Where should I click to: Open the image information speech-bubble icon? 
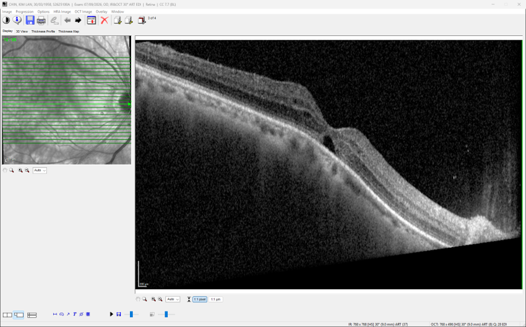tap(17, 20)
